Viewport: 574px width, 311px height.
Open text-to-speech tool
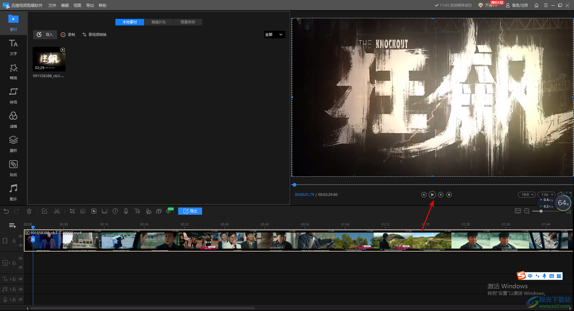pos(137,211)
